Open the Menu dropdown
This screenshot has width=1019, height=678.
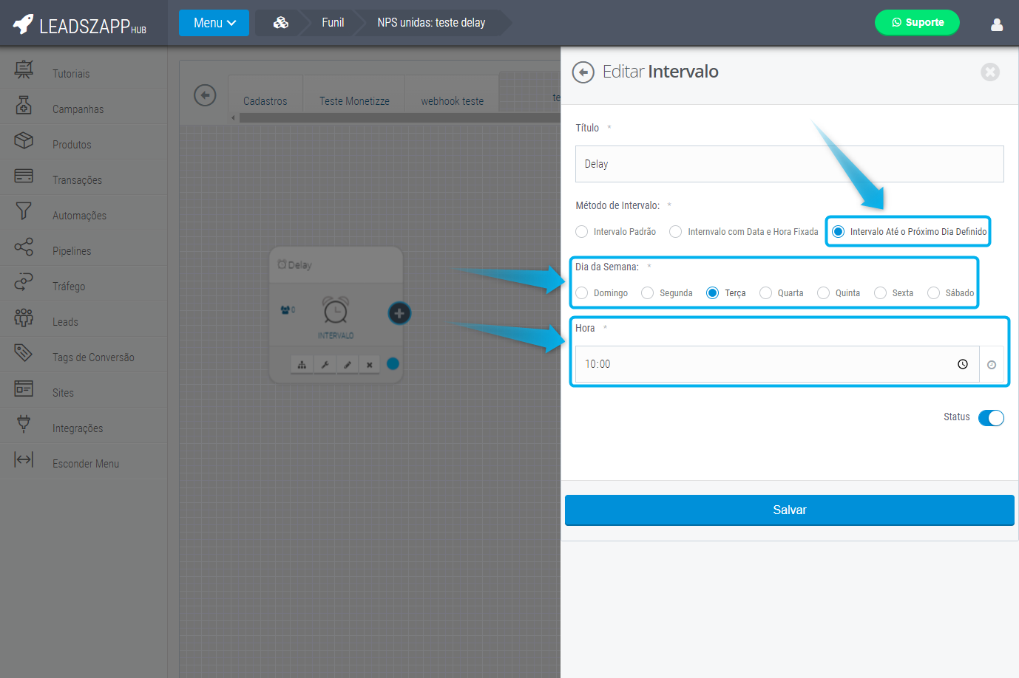pos(214,23)
